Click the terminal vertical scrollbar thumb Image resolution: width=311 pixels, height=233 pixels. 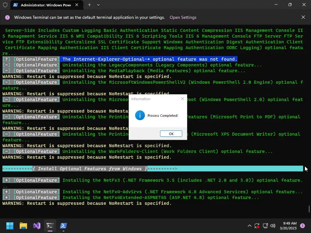(x=309, y=209)
